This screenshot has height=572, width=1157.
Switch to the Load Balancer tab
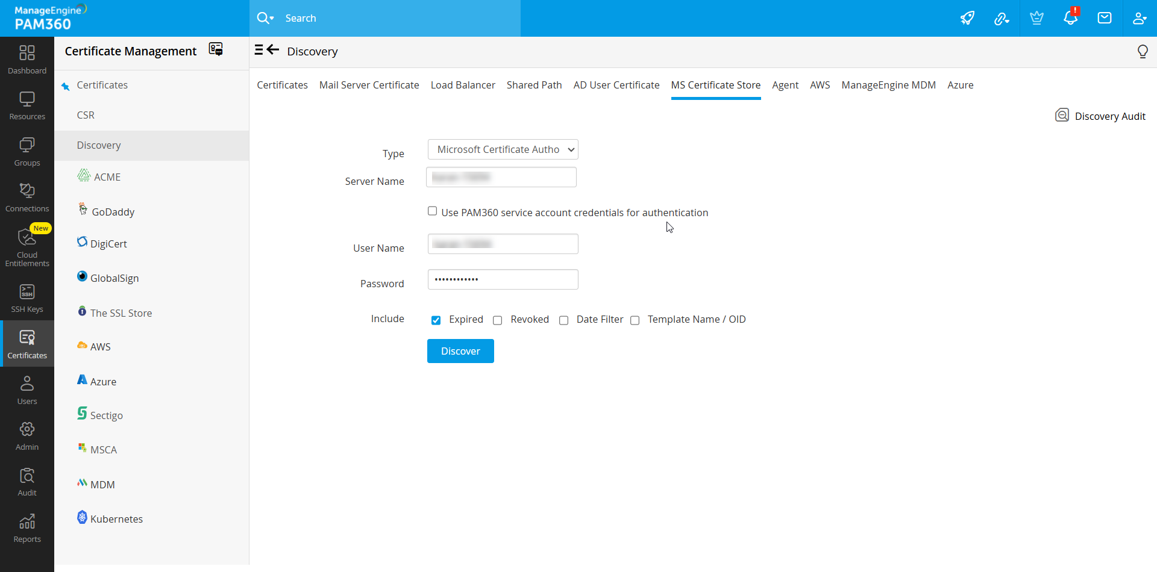pyautogui.click(x=462, y=85)
